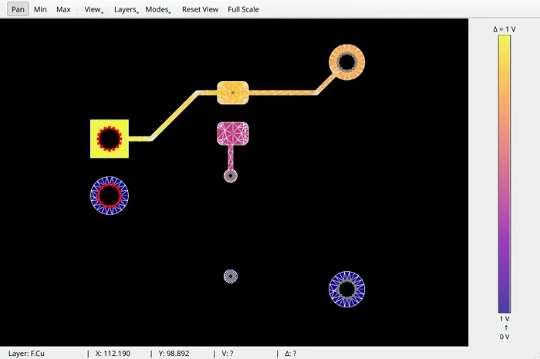540x359 pixels.
Task: Select the pink rounded rectangle pad
Action: pos(232,133)
